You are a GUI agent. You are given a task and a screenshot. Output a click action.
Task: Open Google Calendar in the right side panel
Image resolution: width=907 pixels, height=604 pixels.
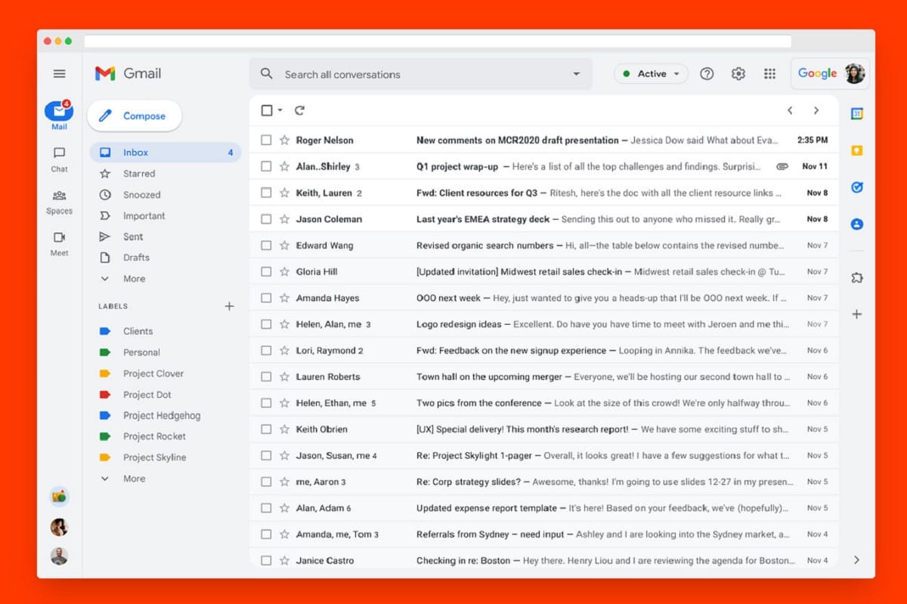coord(856,113)
